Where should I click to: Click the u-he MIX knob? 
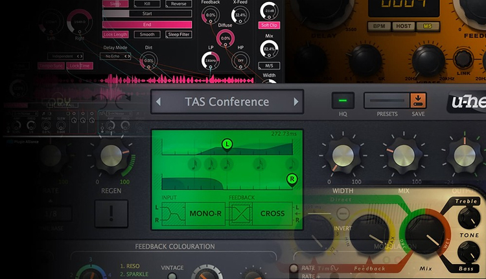pyautogui.click(x=404, y=156)
